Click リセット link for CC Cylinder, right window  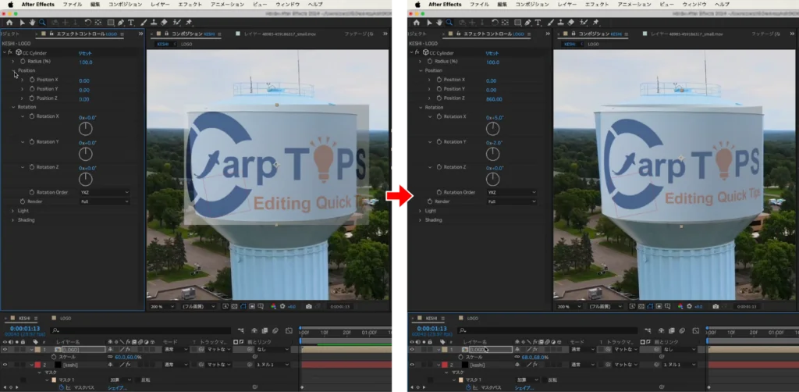493,52
